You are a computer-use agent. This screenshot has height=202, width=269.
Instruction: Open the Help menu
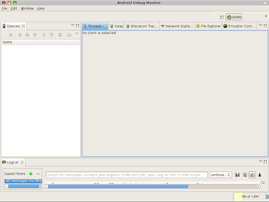[x=41, y=8]
